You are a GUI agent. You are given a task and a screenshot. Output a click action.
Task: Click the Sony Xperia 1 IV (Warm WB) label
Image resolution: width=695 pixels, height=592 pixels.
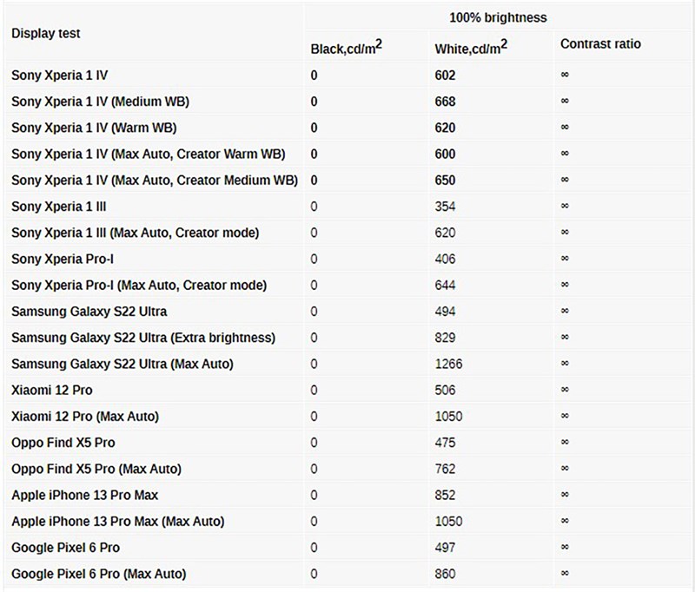94,128
